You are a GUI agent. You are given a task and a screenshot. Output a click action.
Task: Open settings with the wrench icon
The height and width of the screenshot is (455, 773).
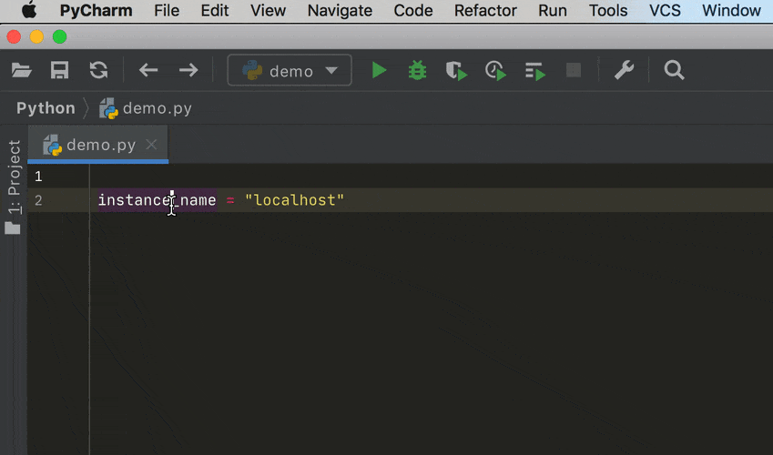tap(624, 71)
